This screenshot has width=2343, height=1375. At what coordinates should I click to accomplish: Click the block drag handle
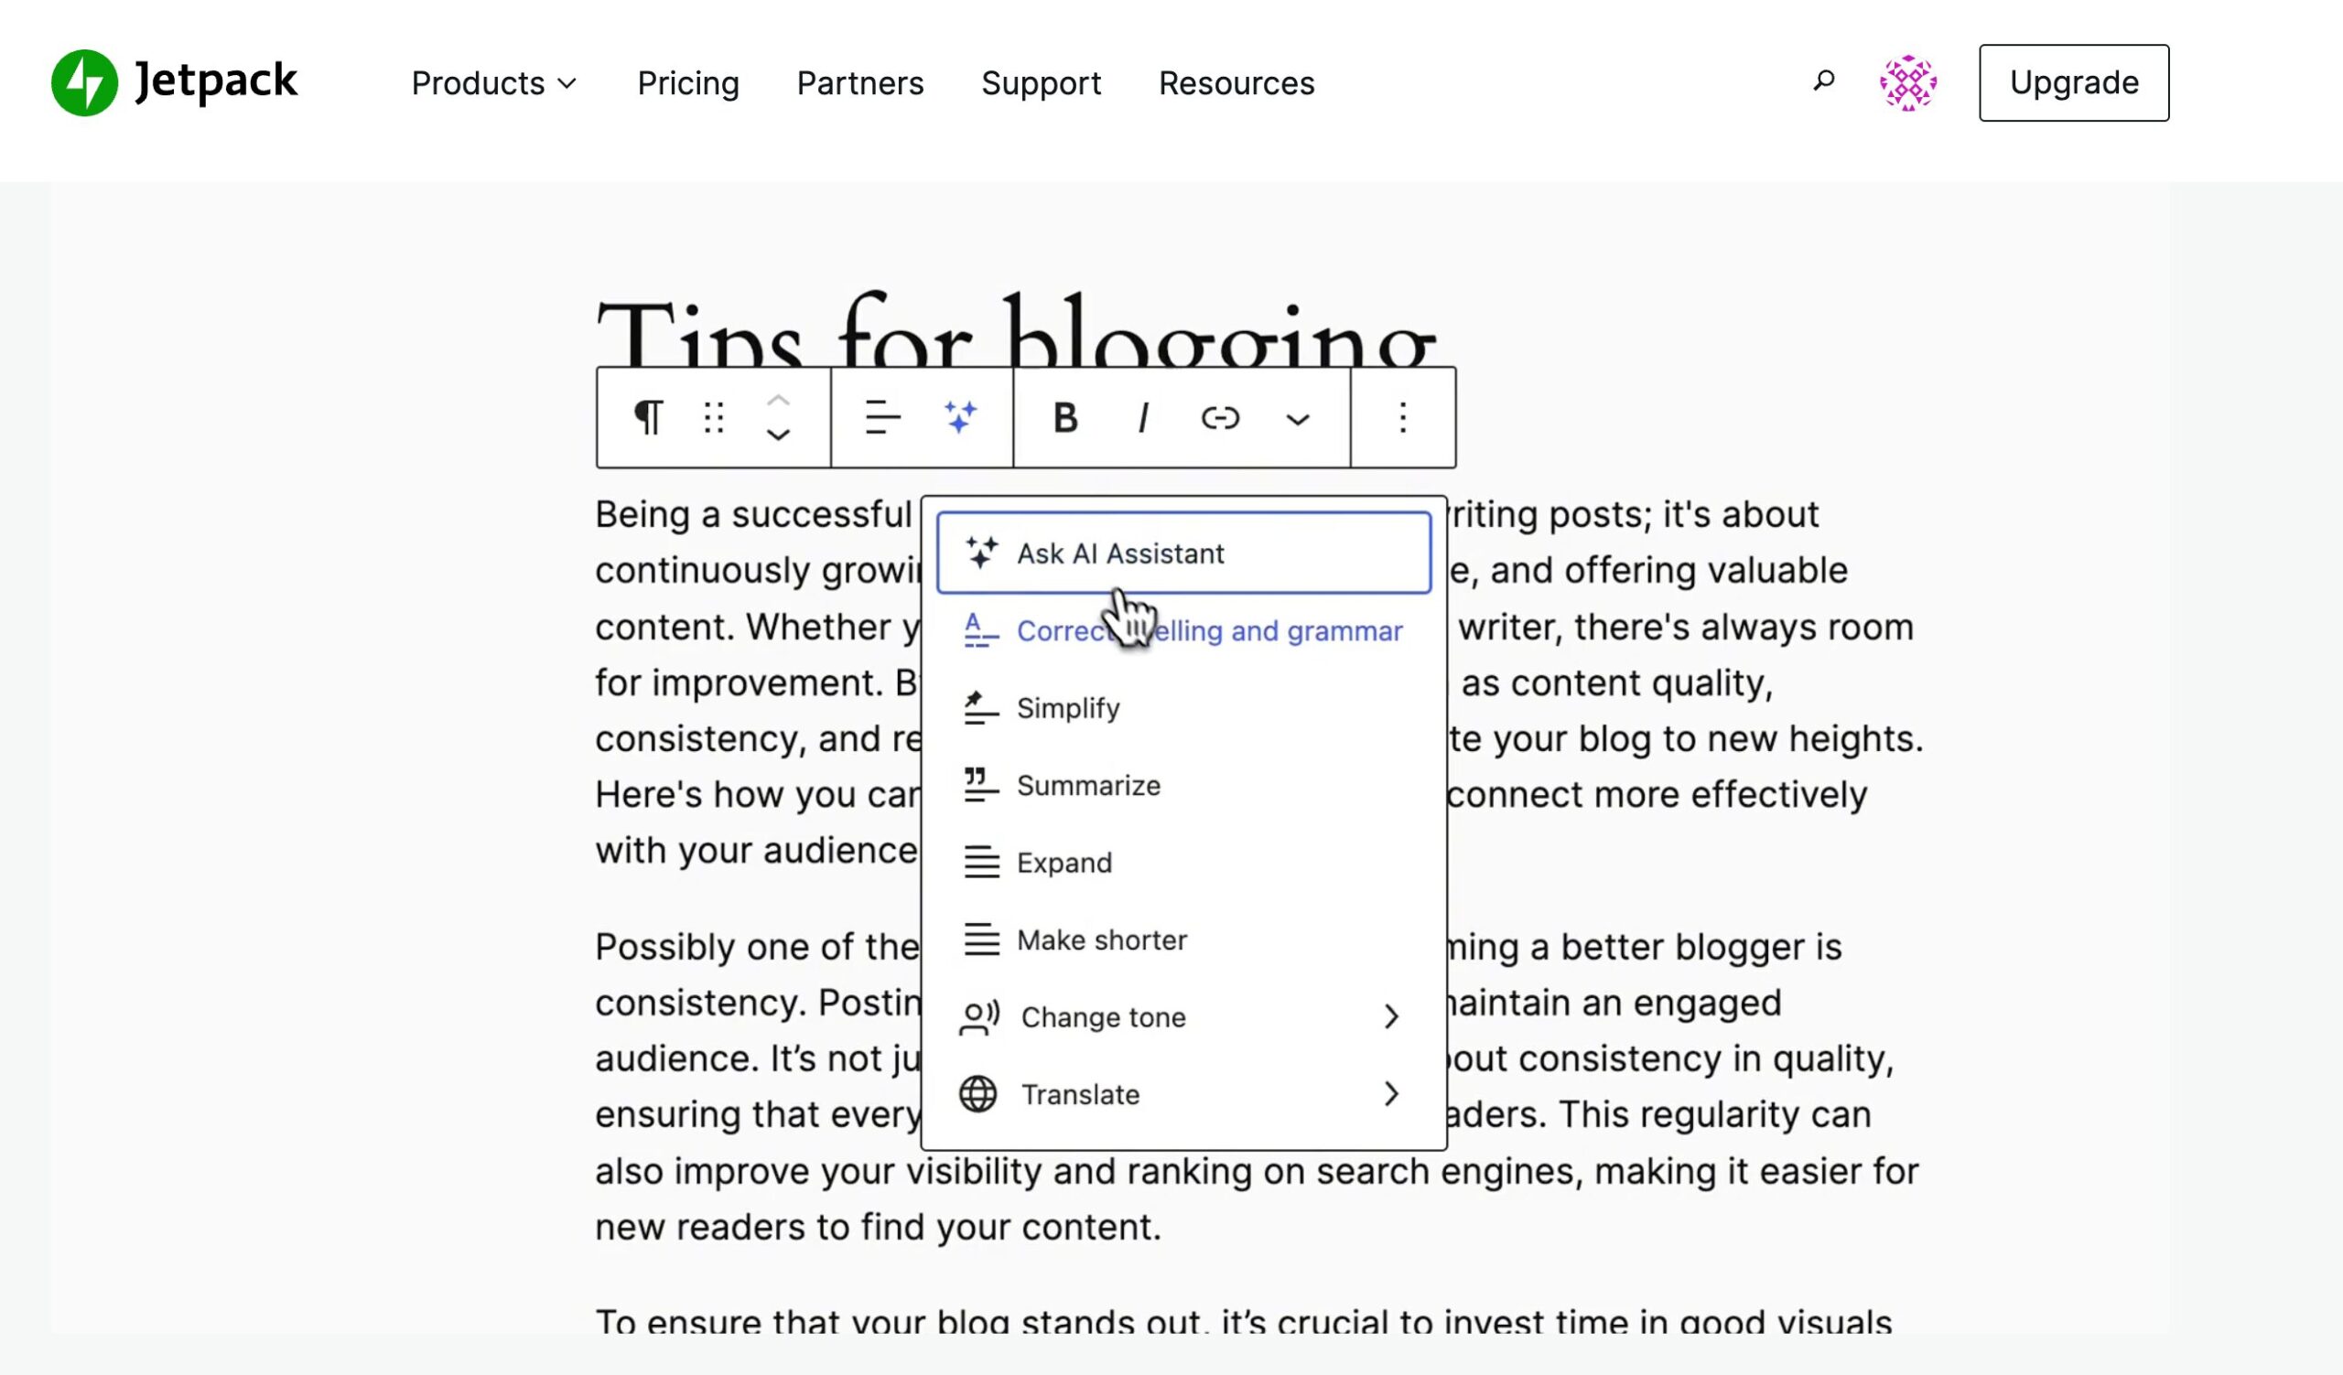click(714, 417)
